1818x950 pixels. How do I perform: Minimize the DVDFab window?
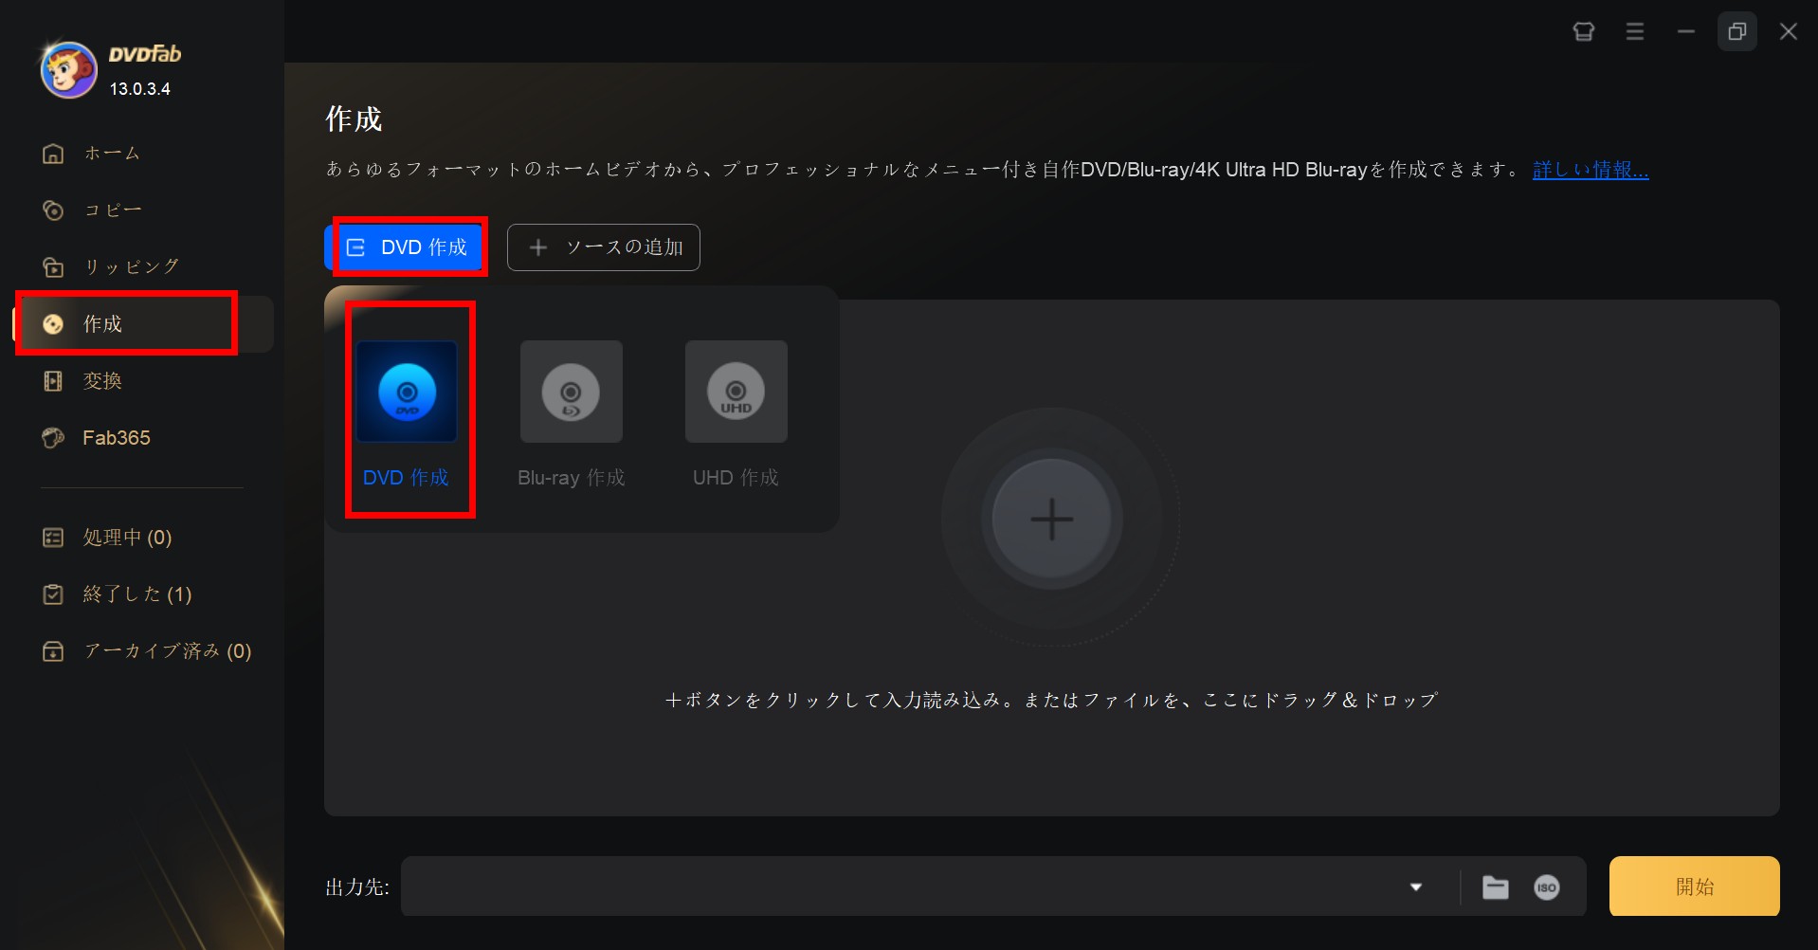tap(1686, 31)
